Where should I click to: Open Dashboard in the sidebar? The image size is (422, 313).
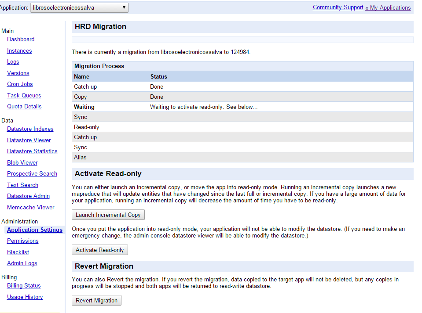pyautogui.click(x=21, y=40)
